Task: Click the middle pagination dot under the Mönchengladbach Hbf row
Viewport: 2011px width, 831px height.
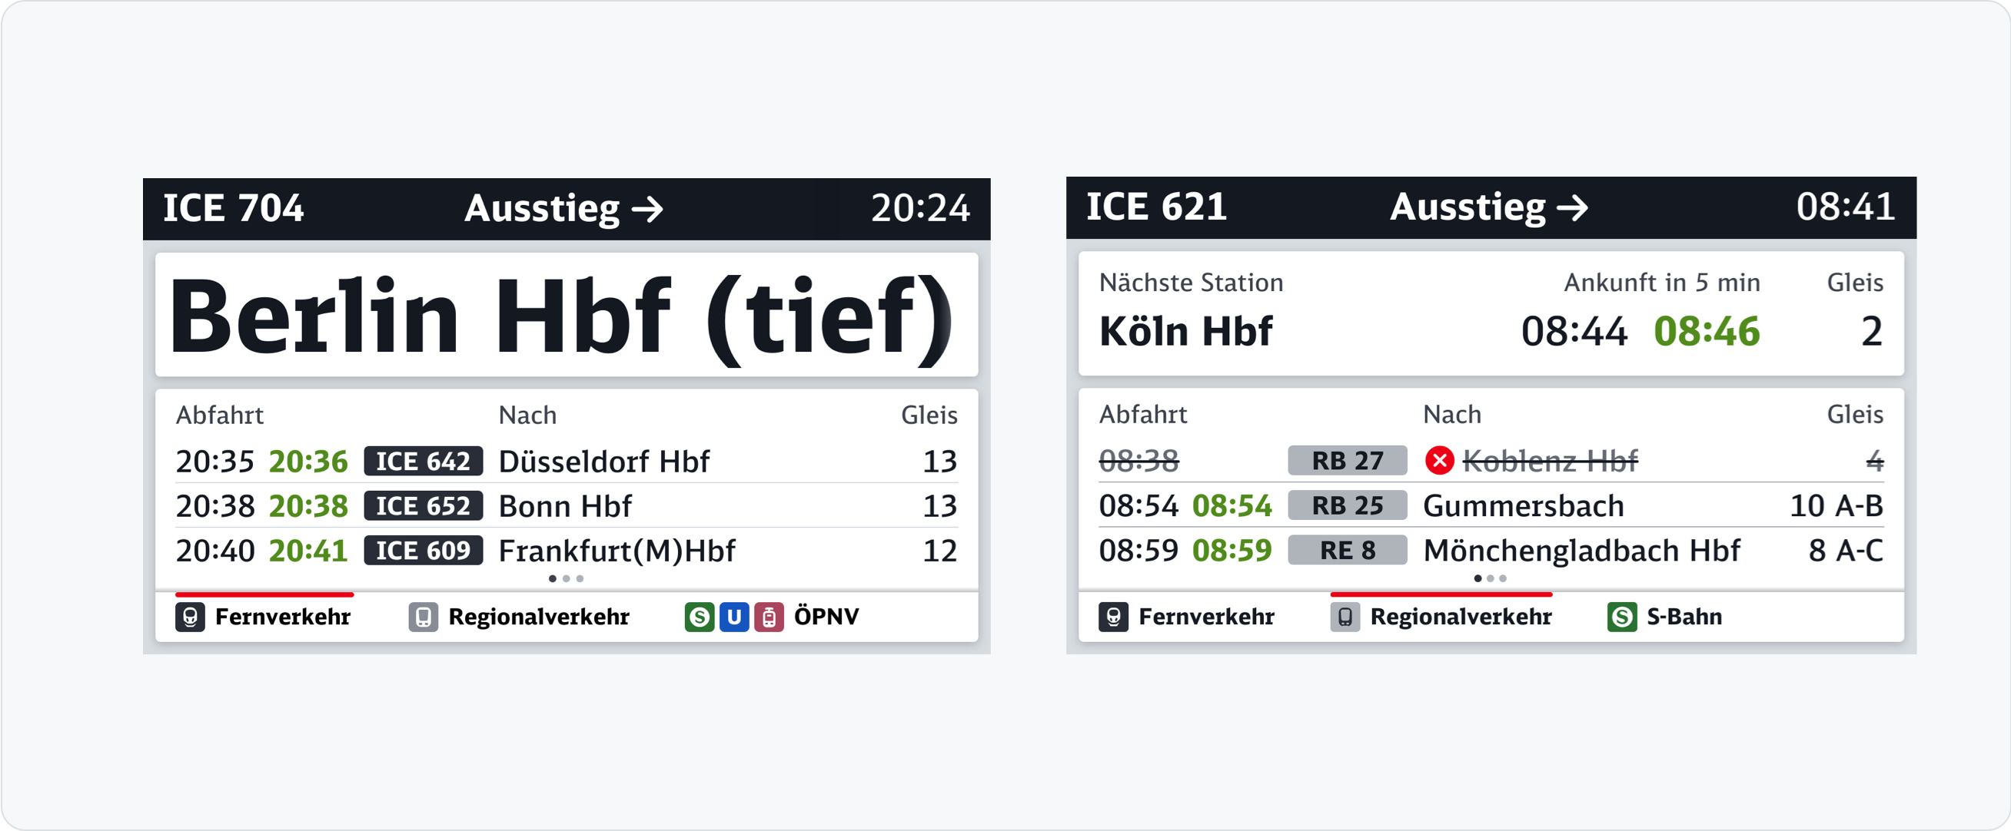Action: coord(1491,578)
